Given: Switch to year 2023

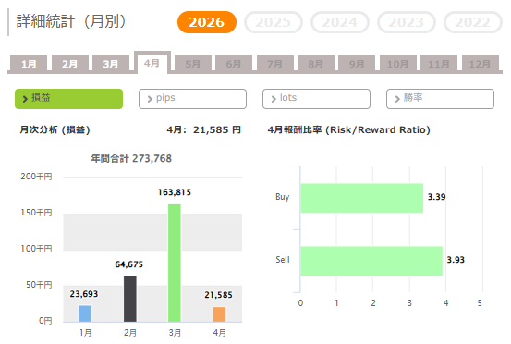Looking at the screenshot, I should pos(406,22).
